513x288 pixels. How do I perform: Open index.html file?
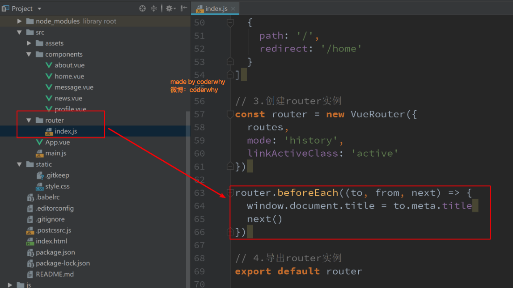51,241
